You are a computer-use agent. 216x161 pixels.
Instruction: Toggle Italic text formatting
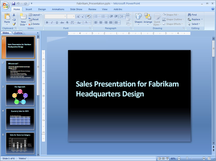click(52, 23)
